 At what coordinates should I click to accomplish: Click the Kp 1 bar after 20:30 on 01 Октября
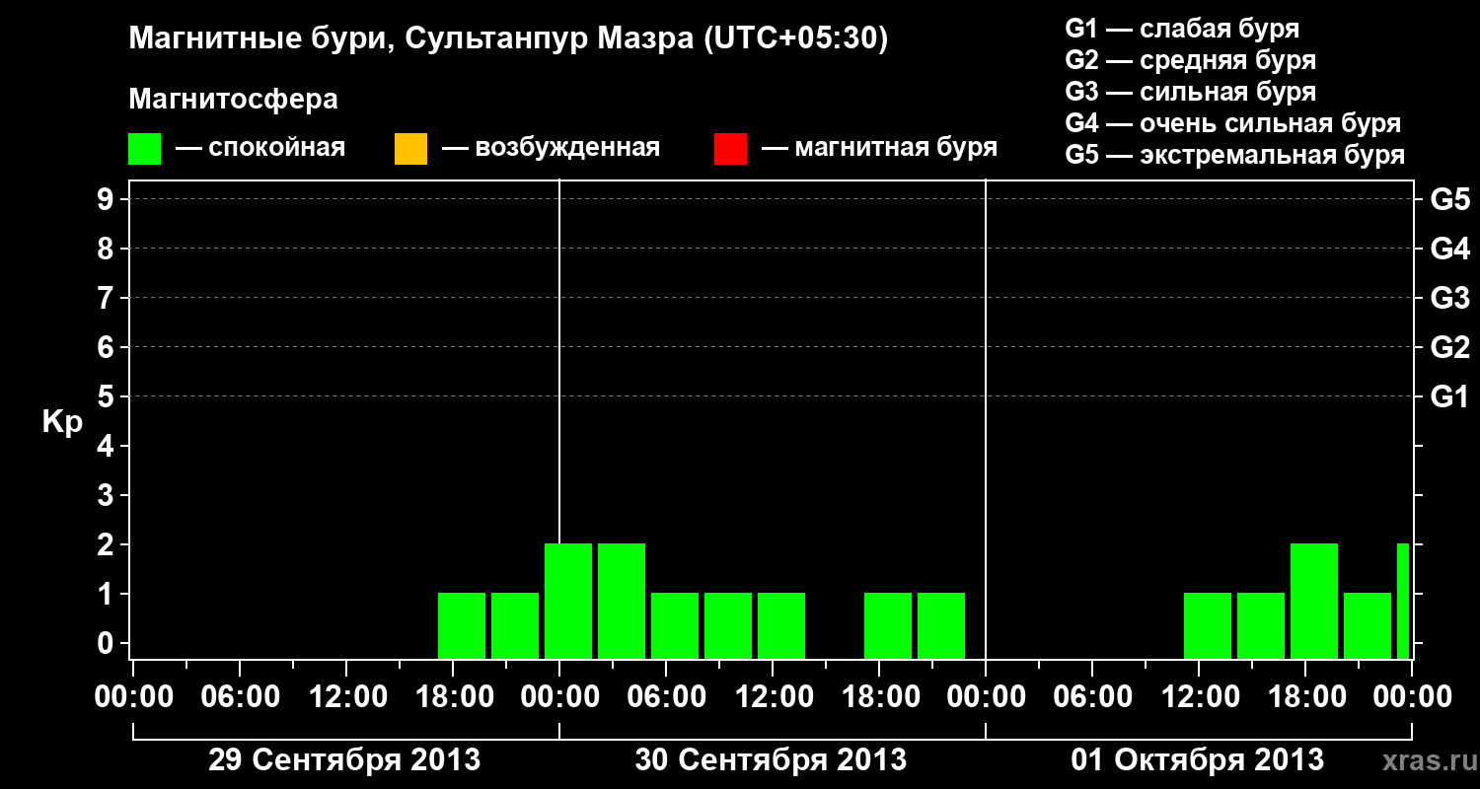1368,625
